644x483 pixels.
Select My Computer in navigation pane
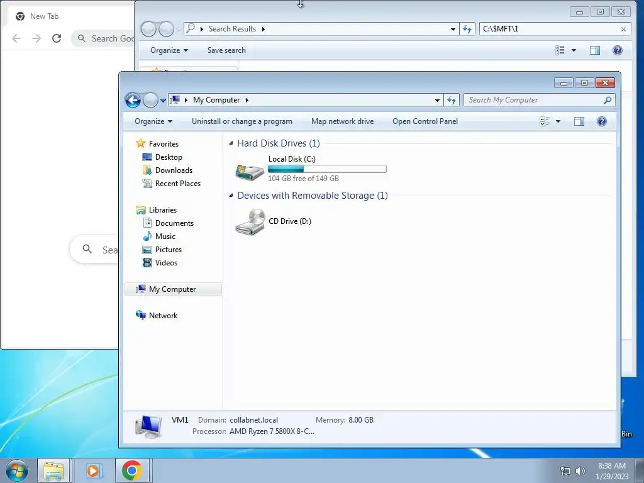(x=172, y=289)
